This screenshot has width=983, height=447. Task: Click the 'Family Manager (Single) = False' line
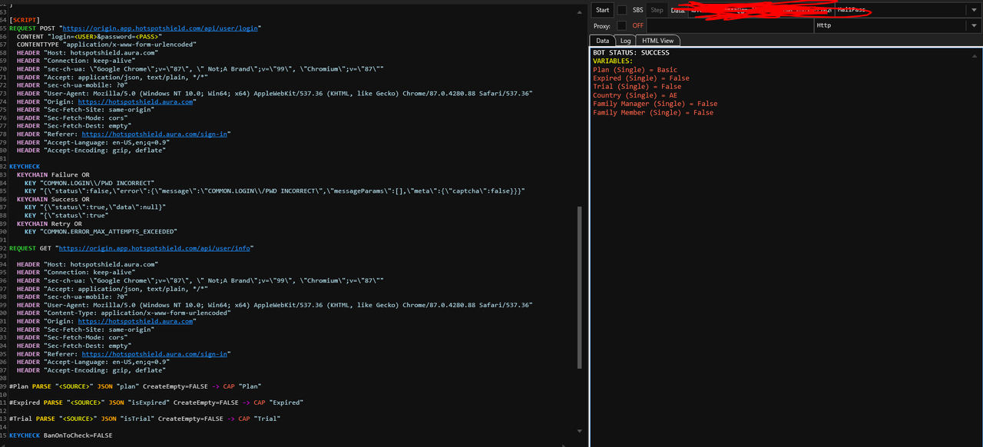point(655,104)
